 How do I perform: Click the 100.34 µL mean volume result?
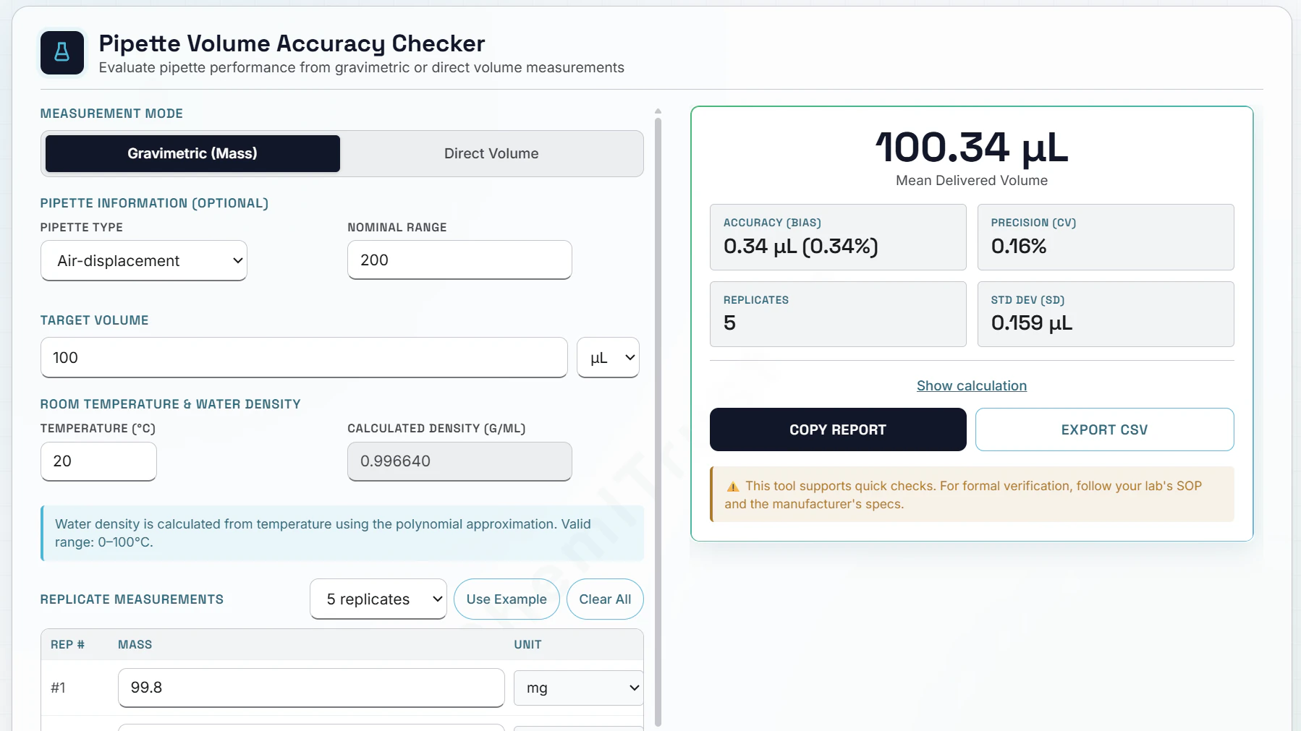(972, 148)
